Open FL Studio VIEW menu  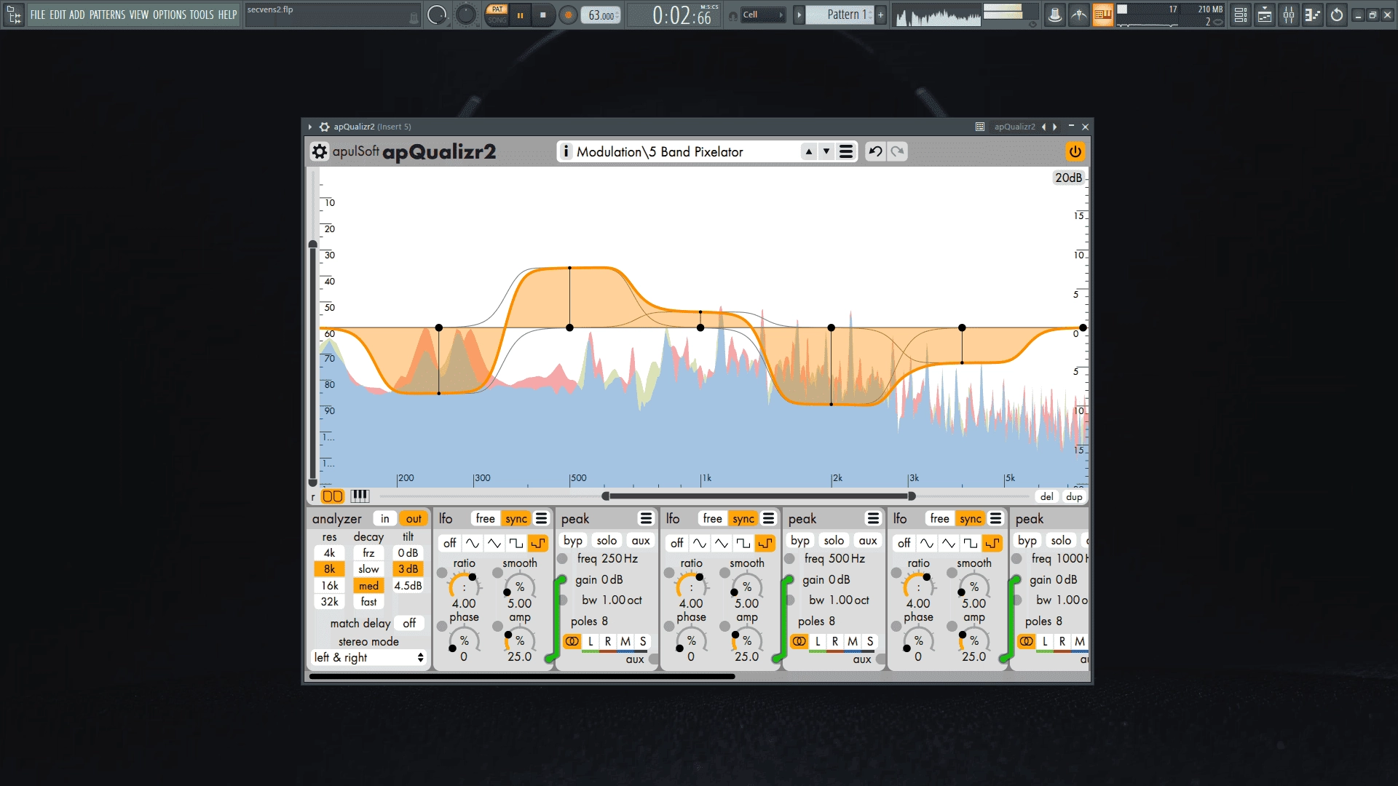pyautogui.click(x=139, y=15)
